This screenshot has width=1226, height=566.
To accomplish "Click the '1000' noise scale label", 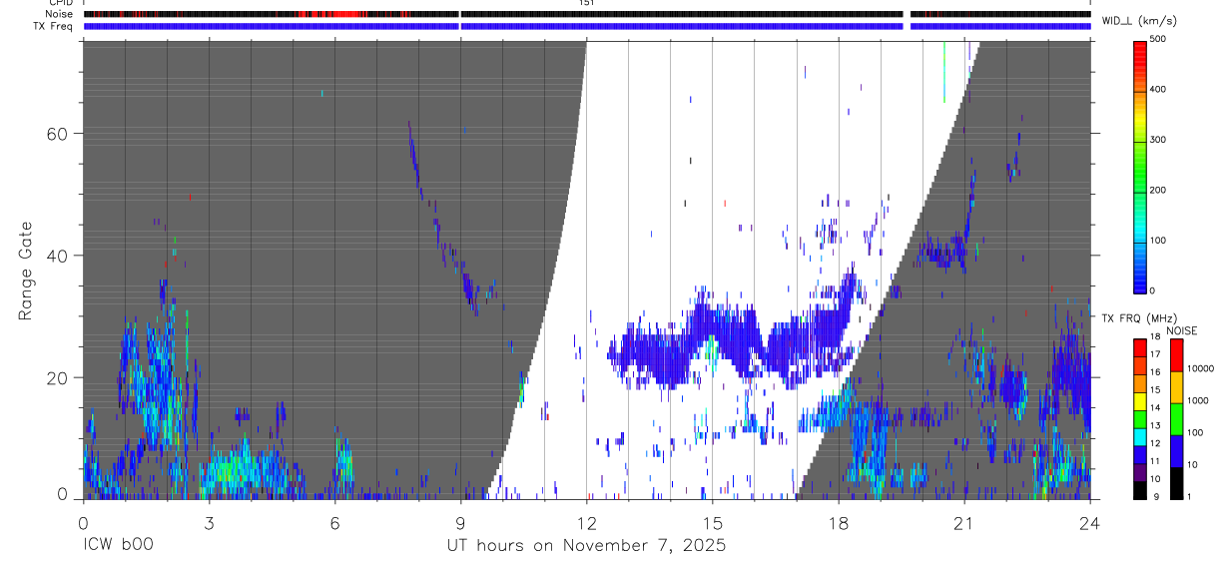I will pyautogui.click(x=1197, y=401).
